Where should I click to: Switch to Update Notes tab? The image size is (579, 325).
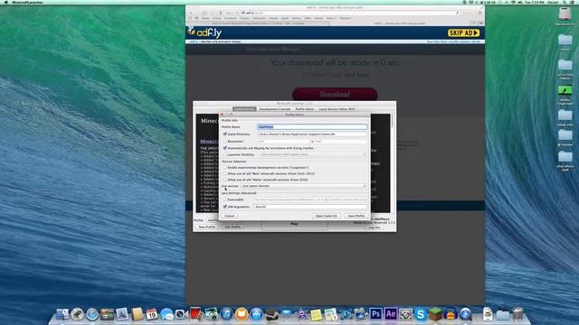coord(244,109)
